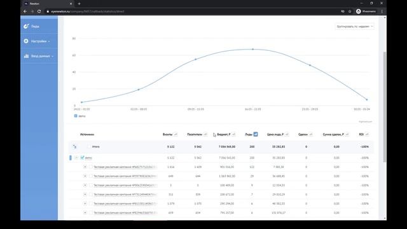
Task: Click the chart data point for week 02.03 - 08.03
Action: pyautogui.click(x=139, y=90)
